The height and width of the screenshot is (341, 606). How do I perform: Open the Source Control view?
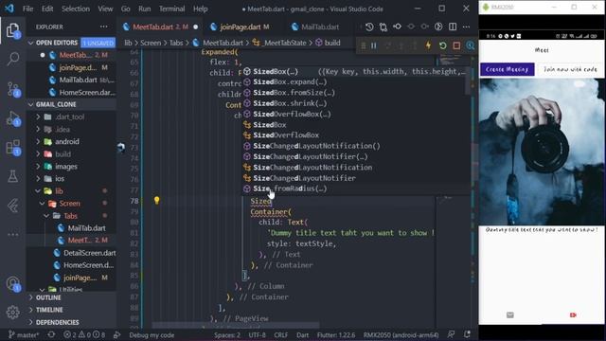pyautogui.click(x=12, y=89)
